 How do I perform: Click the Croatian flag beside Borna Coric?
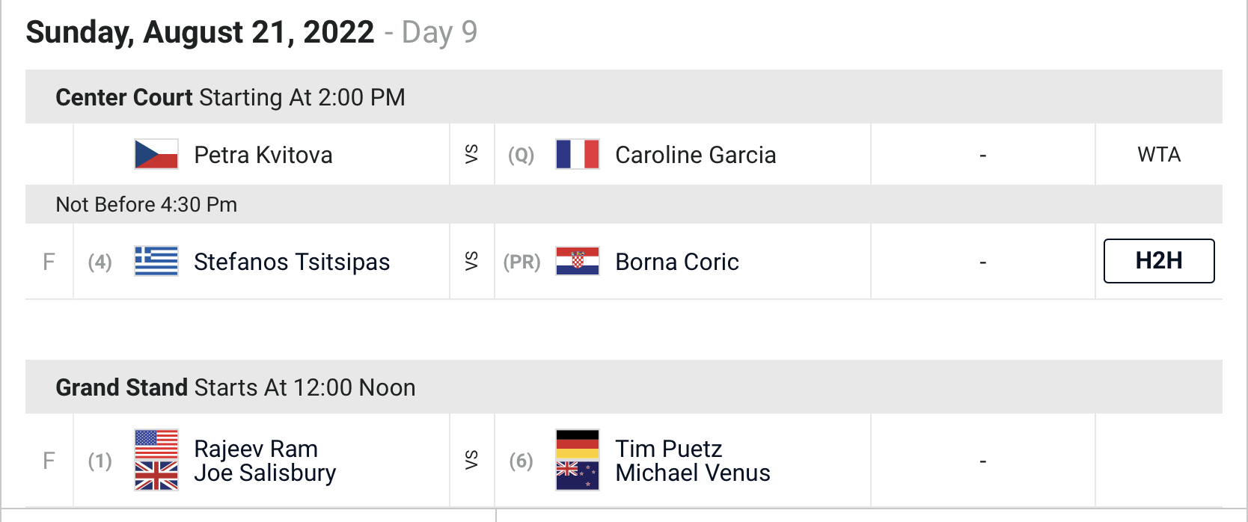pos(578,261)
